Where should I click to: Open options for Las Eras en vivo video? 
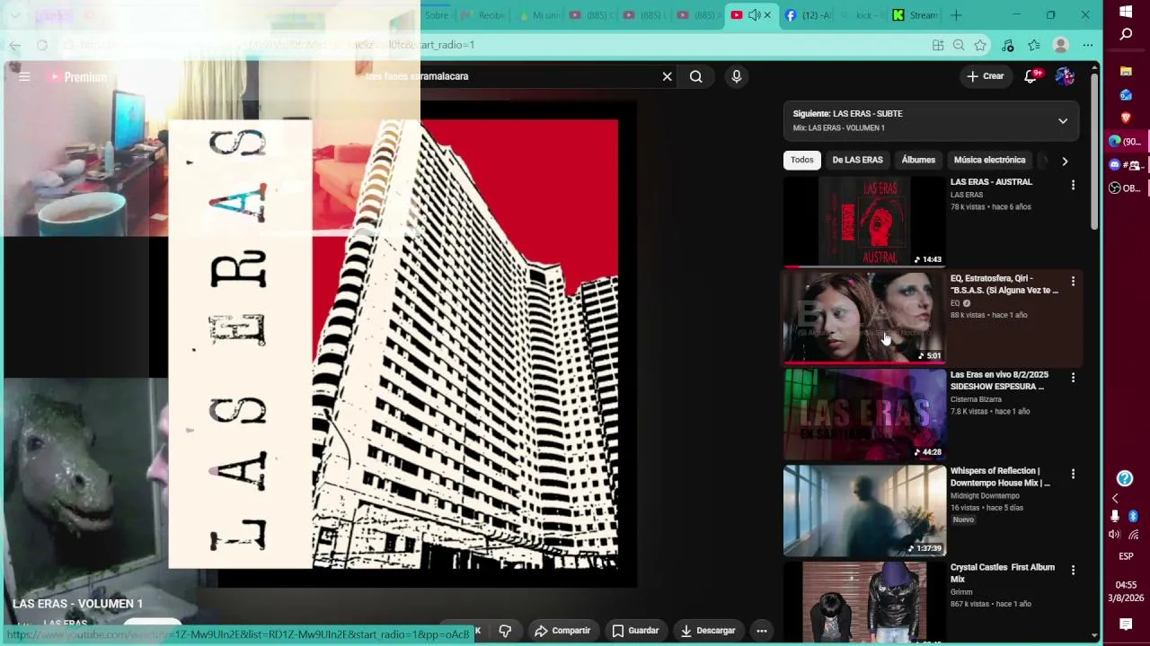1072,378
